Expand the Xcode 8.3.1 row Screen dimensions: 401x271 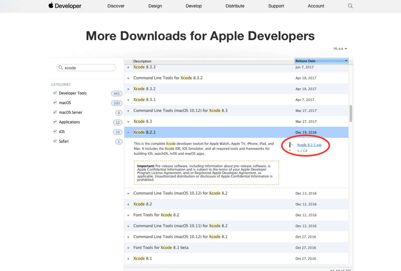click(x=128, y=100)
